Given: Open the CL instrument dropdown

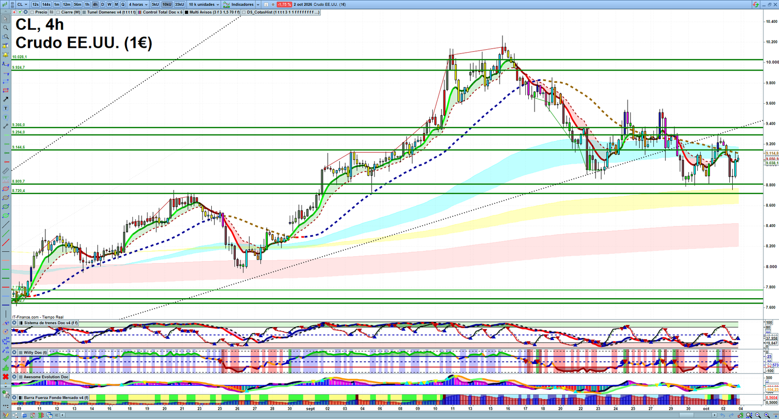Looking at the screenshot, I should (x=22, y=4).
